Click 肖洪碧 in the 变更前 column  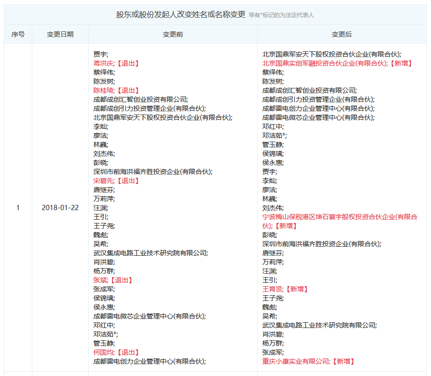click(104, 262)
